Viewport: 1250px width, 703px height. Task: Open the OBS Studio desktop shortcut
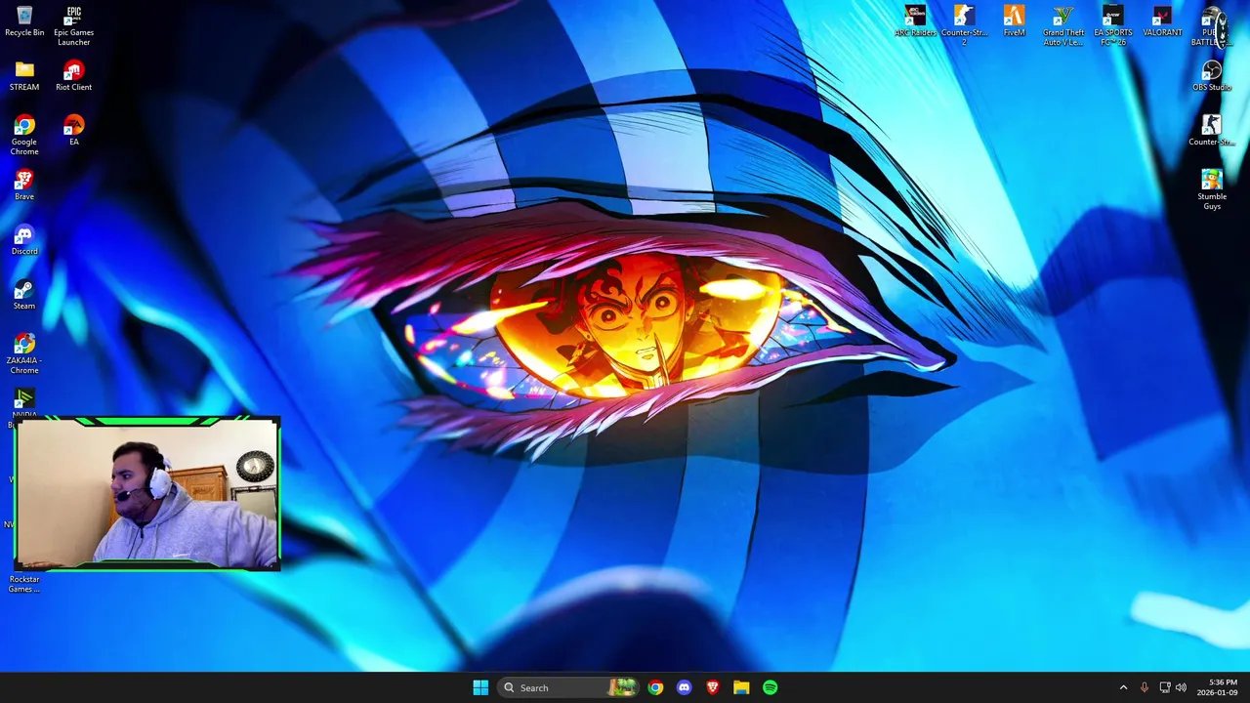point(1211,76)
